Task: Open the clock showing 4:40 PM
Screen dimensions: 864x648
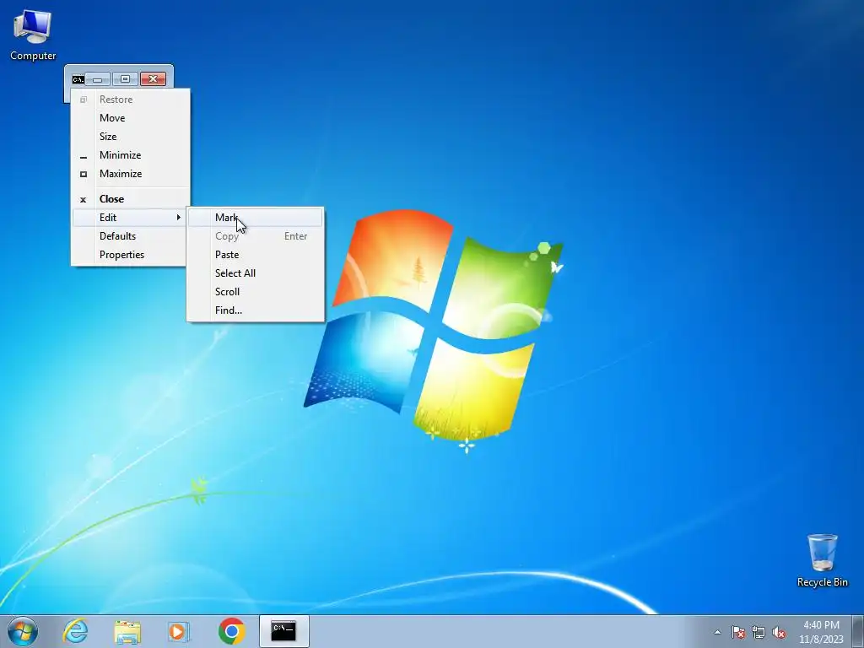Action: (821, 632)
